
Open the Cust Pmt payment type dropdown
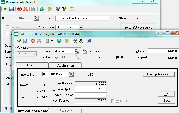click(35, 54)
